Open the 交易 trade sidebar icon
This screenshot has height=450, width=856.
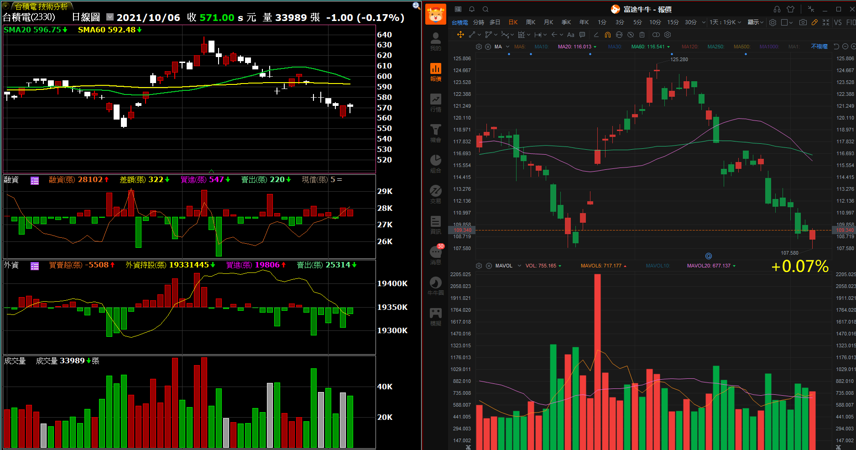point(436,194)
